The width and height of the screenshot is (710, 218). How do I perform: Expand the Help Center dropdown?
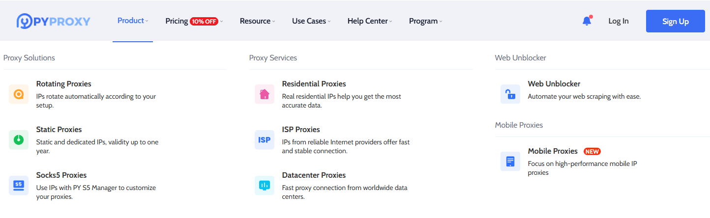coord(370,21)
